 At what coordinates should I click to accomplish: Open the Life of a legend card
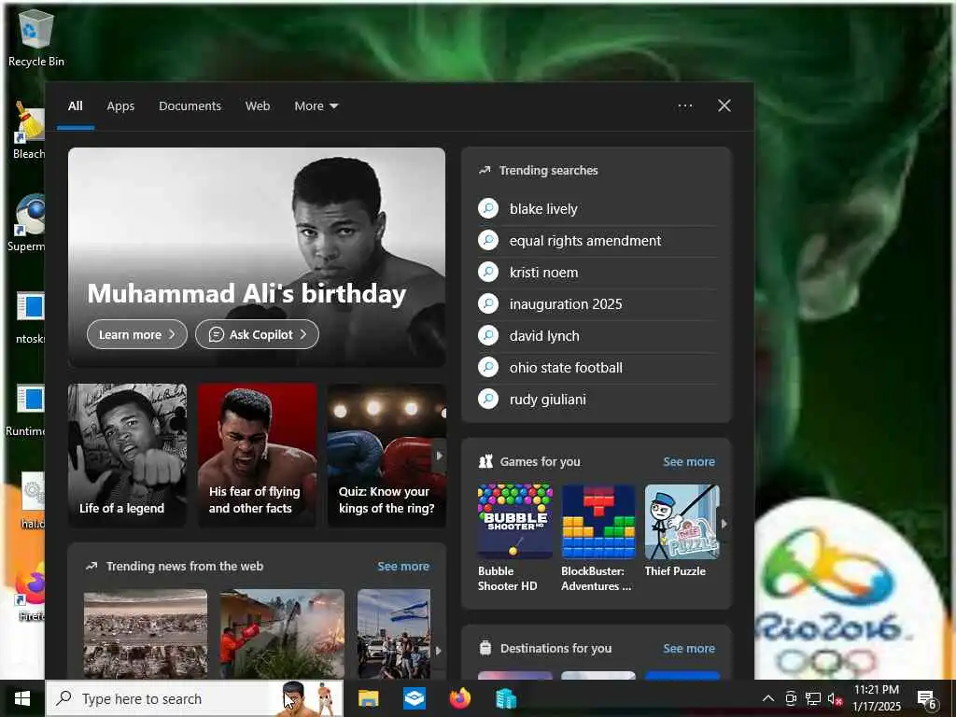tap(127, 455)
